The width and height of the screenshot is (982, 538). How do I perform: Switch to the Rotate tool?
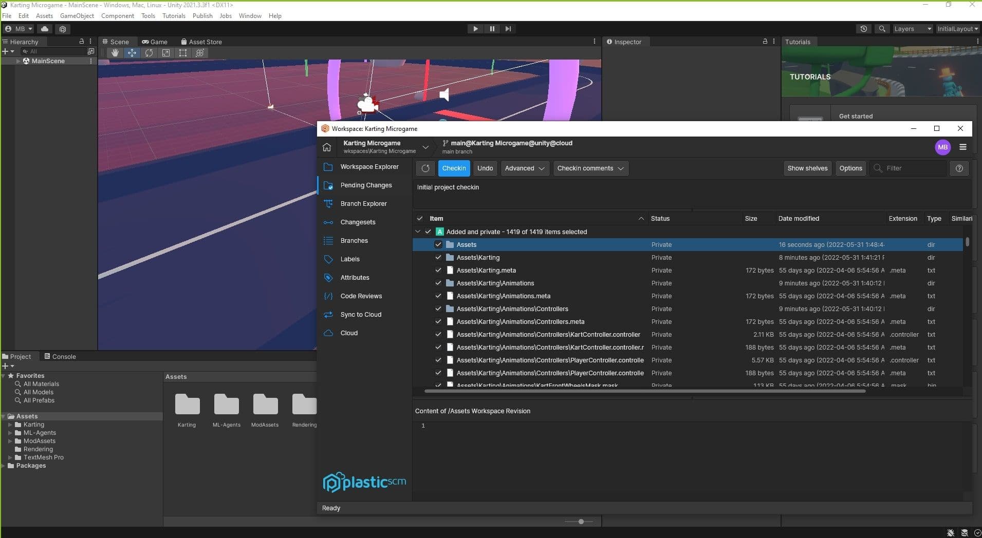click(149, 53)
